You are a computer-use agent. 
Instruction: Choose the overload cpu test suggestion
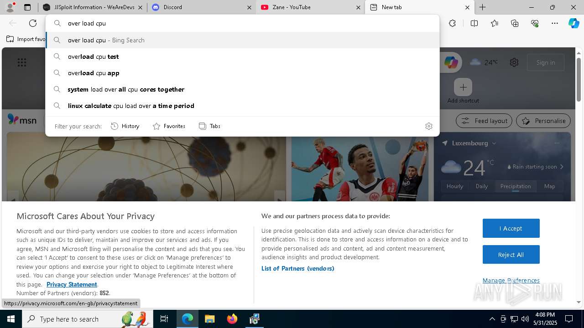[x=242, y=56]
